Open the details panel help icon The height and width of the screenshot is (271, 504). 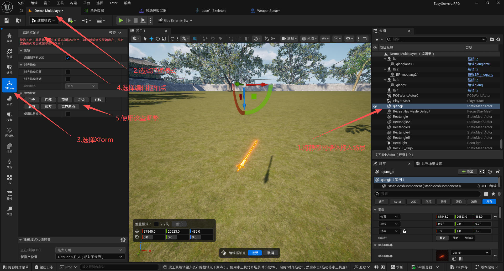point(490,172)
